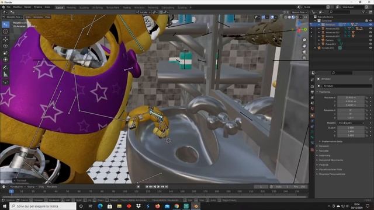Expand the Trasformazioni Delta panel

tap(331, 141)
